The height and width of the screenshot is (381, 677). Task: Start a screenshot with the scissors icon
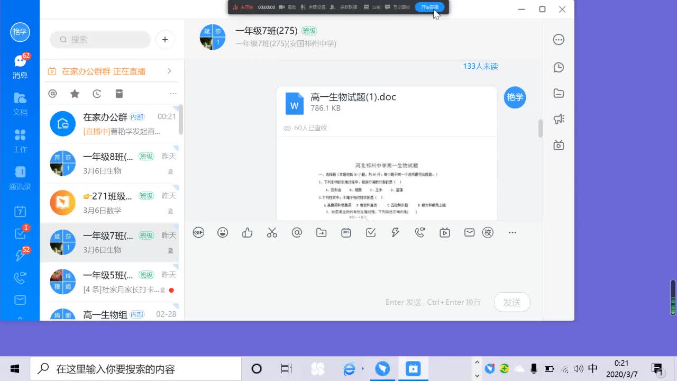(x=272, y=232)
